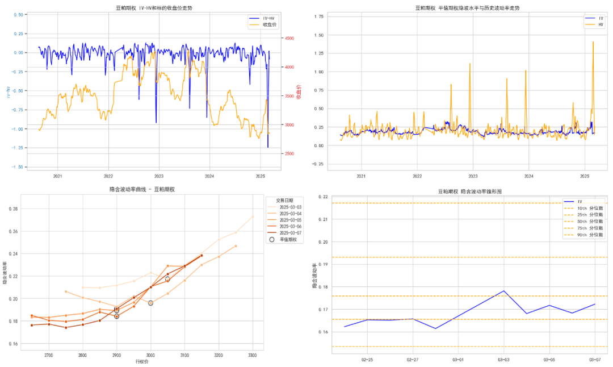The height and width of the screenshot is (367, 613).
Task: Click the 2500 tick on the closing price axis
Action: tap(289, 154)
